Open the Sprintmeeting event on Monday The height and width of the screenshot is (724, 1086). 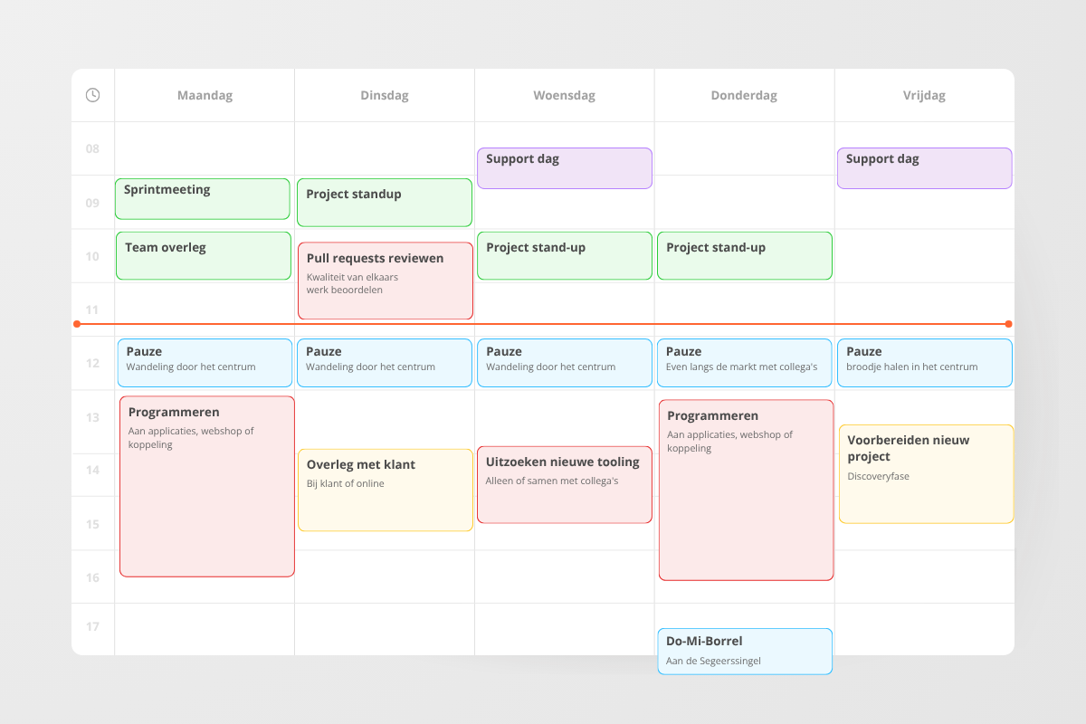(202, 199)
